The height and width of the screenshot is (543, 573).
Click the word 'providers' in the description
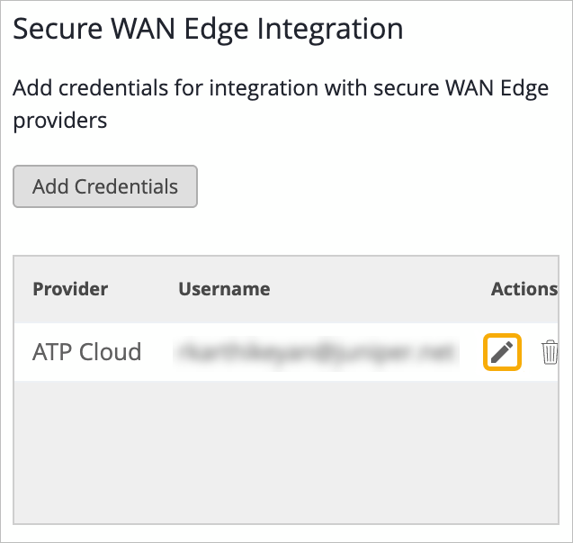click(59, 120)
